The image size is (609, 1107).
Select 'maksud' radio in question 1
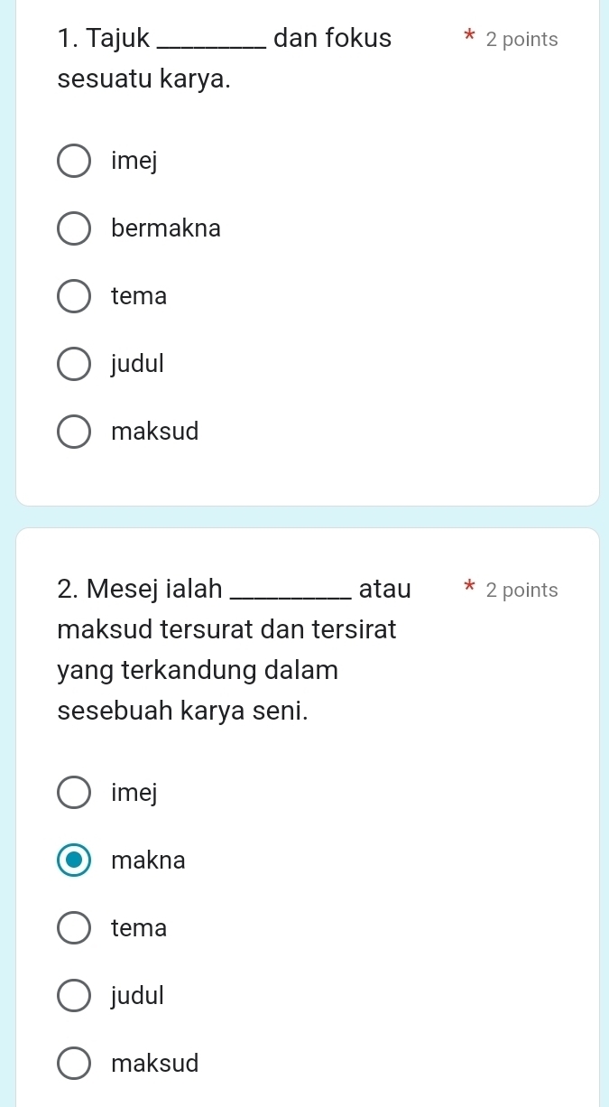coord(74,432)
